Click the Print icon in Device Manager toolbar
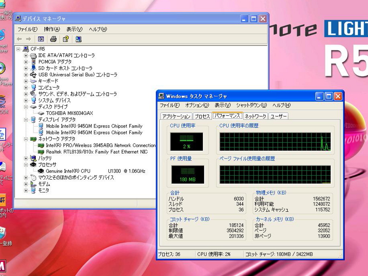368x276 pixels. coord(53,39)
